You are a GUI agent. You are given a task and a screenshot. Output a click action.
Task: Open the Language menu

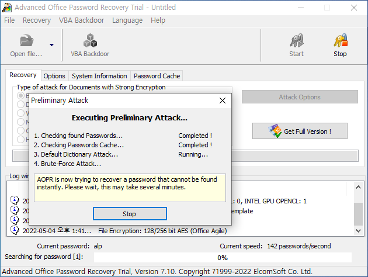click(127, 20)
